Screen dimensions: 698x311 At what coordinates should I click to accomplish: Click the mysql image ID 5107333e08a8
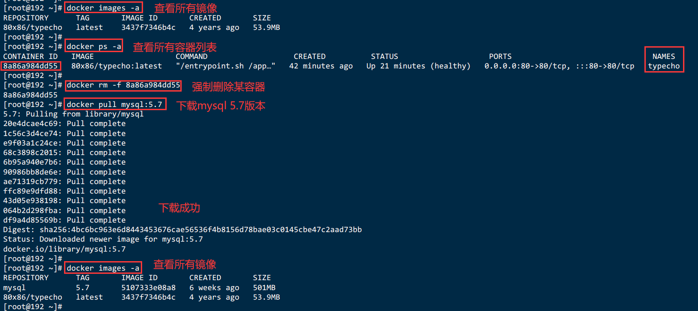(x=149, y=288)
